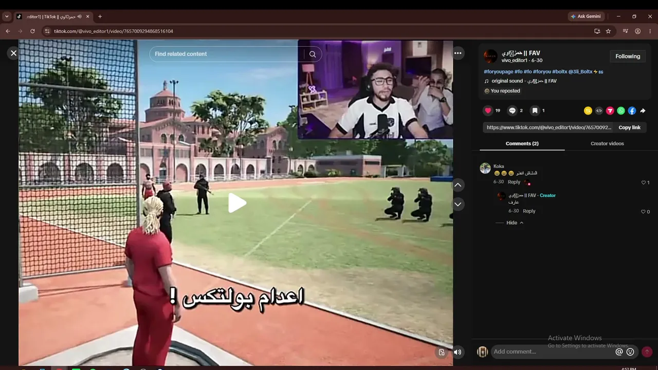This screenshot has height=370, width=658.
Task: Open the Chrome profile icon
Action: click(x=637, y=31)
